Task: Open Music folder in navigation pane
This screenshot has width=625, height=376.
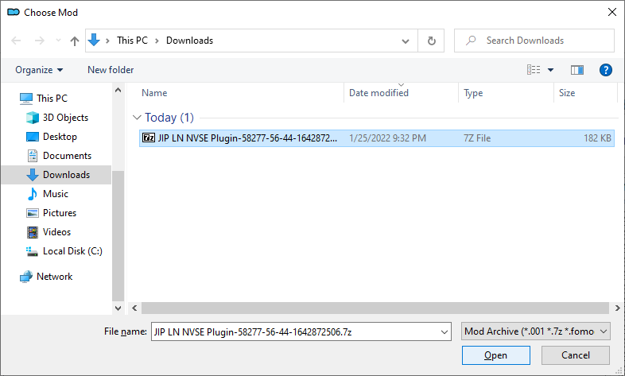Action: pos(55,194)
